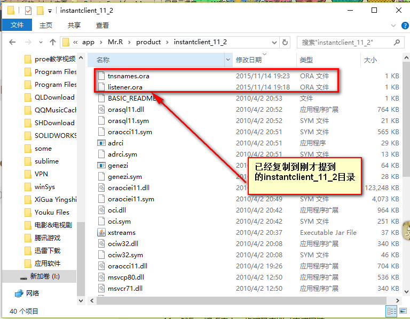Click file list horizontal scroll right arrow
410x319 pixels.
pyautogui.click(x=397, y=301)
